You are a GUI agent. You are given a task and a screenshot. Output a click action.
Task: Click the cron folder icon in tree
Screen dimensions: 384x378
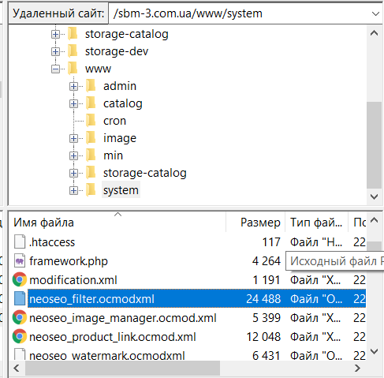[91, 121]
